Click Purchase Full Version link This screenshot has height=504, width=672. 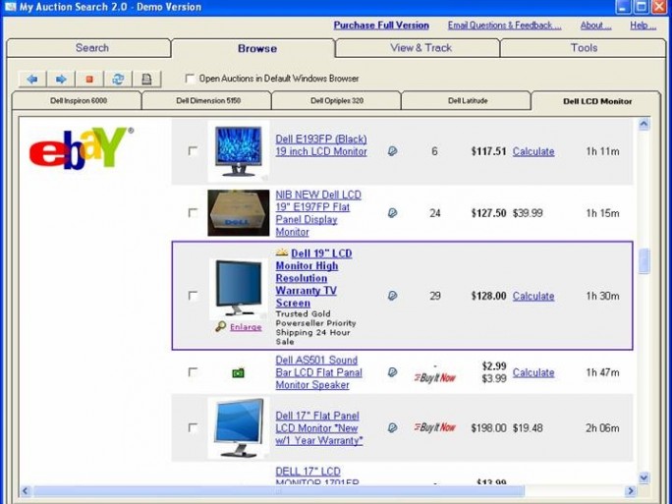click(381, 26)
